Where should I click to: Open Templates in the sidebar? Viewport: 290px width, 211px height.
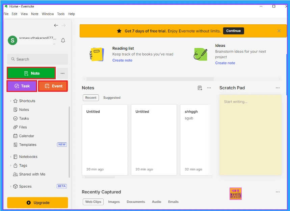(x=28, y=144)
